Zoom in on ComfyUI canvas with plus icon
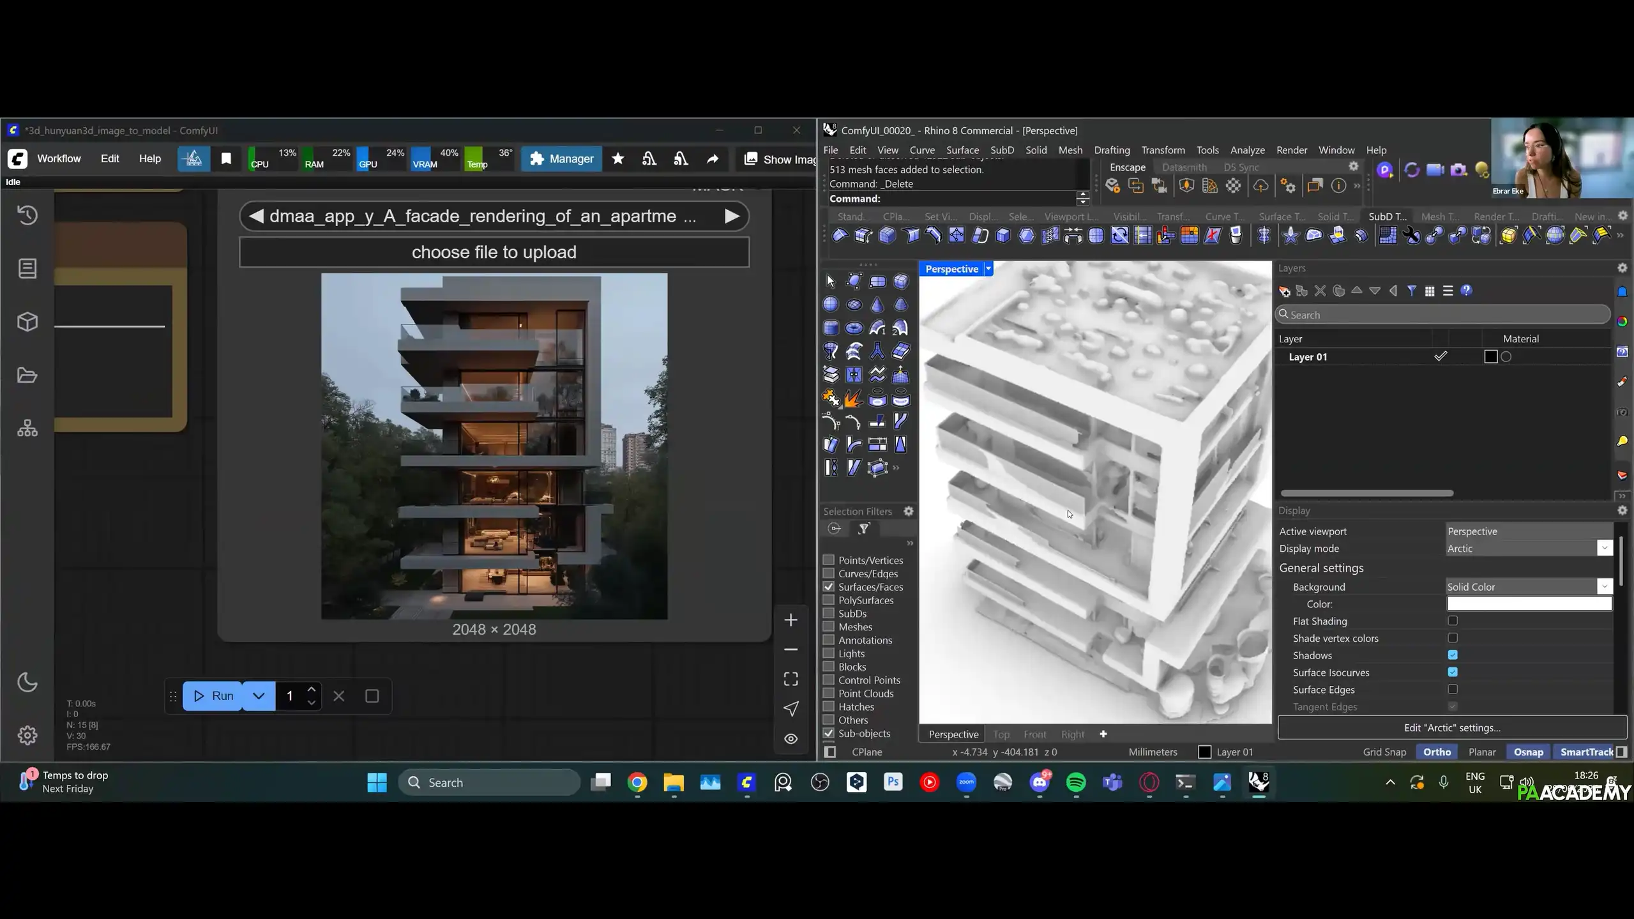 (791, 619)
